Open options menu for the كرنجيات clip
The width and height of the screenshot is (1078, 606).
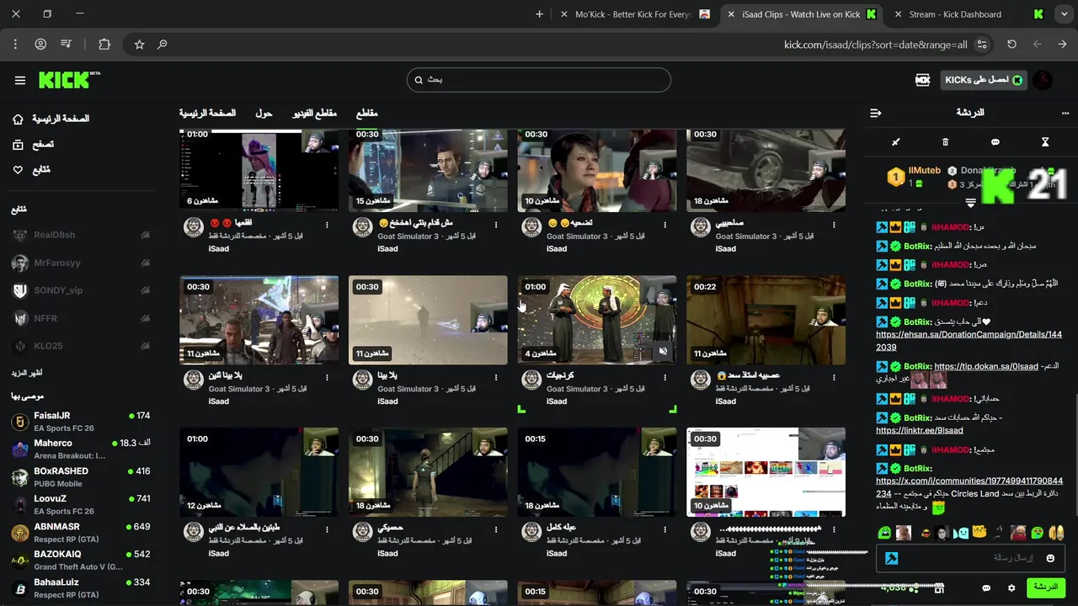pyautogui.click(x=665, y=377)
